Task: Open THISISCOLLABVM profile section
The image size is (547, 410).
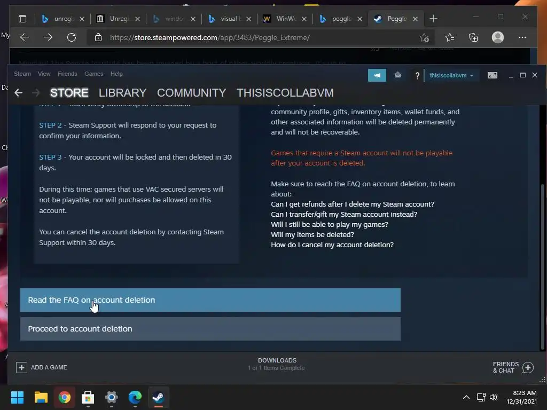Action: point(285,93)
